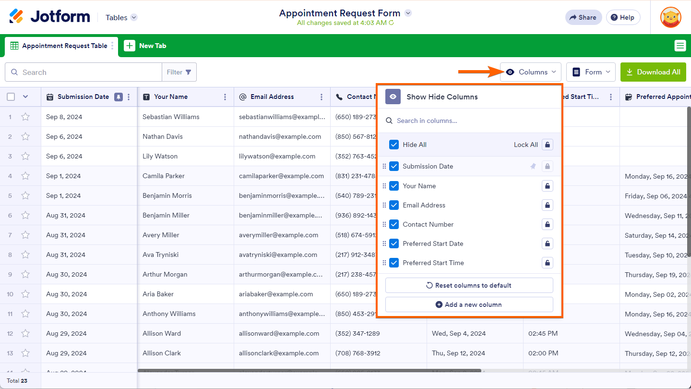691x389 pixels.
Task: Lock the Preferred Start Time column
Action: click(x=548, y=263)
